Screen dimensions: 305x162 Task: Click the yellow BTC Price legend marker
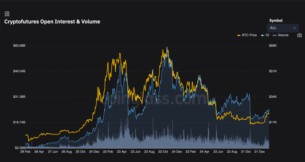(x=239, y=35)
